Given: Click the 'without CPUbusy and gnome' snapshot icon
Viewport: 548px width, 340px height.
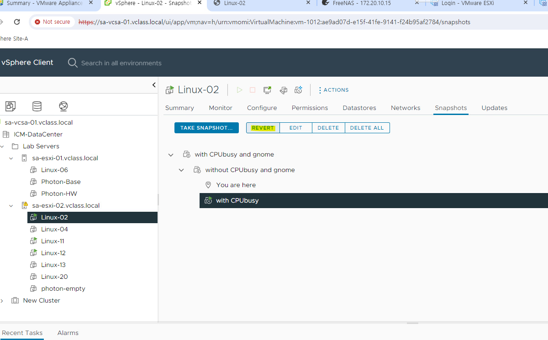Looking at the screenshot, I should (x=197, y=170).
